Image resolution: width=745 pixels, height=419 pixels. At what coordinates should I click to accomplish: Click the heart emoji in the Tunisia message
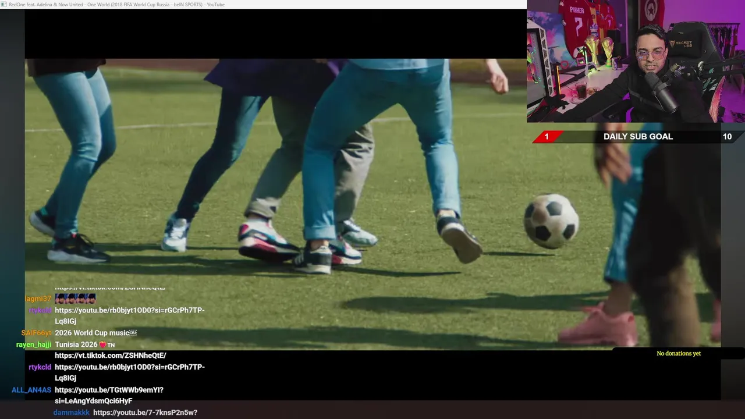[x=102, y=345]
